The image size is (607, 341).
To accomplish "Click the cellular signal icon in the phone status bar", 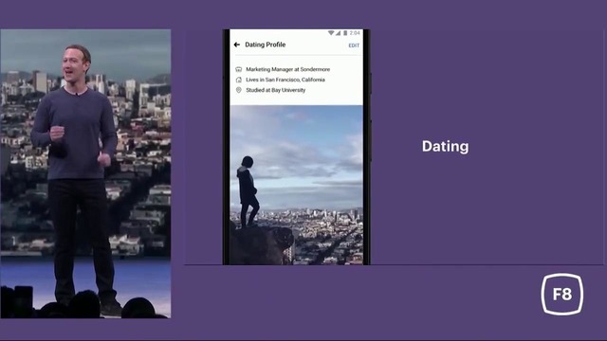I will click(338, 33).
